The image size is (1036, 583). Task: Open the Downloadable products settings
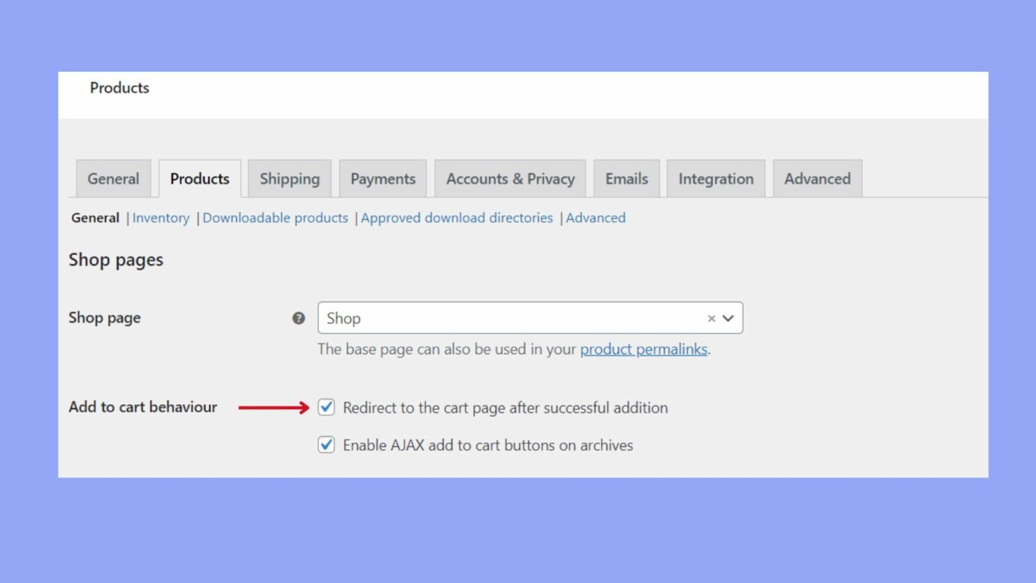274,218
